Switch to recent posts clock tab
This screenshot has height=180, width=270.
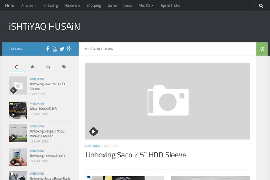pyautogui.click(x=17, y=67)
